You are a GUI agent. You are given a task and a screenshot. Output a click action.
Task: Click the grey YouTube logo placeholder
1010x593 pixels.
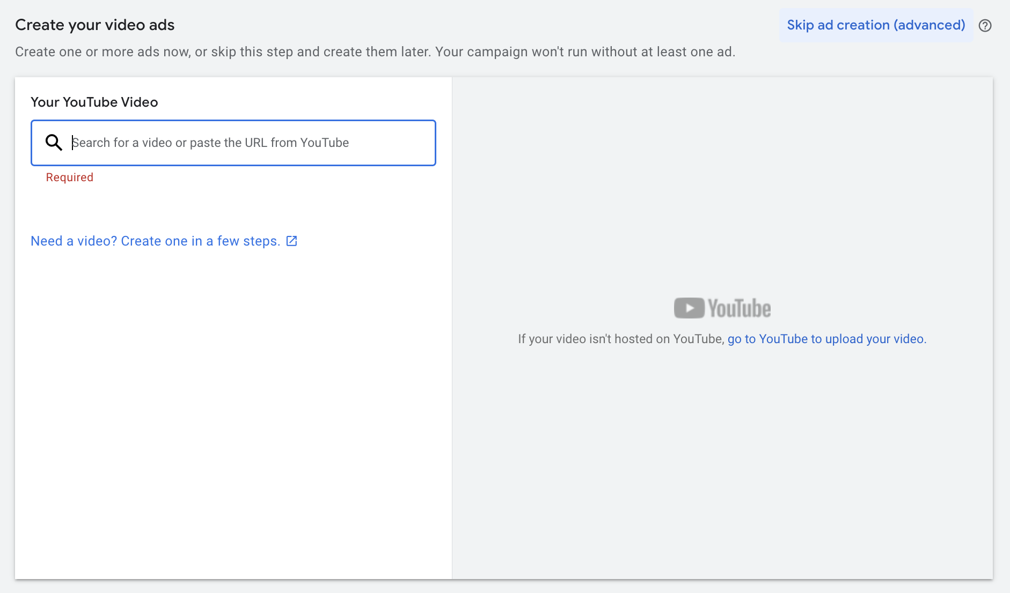pos(722,308)
